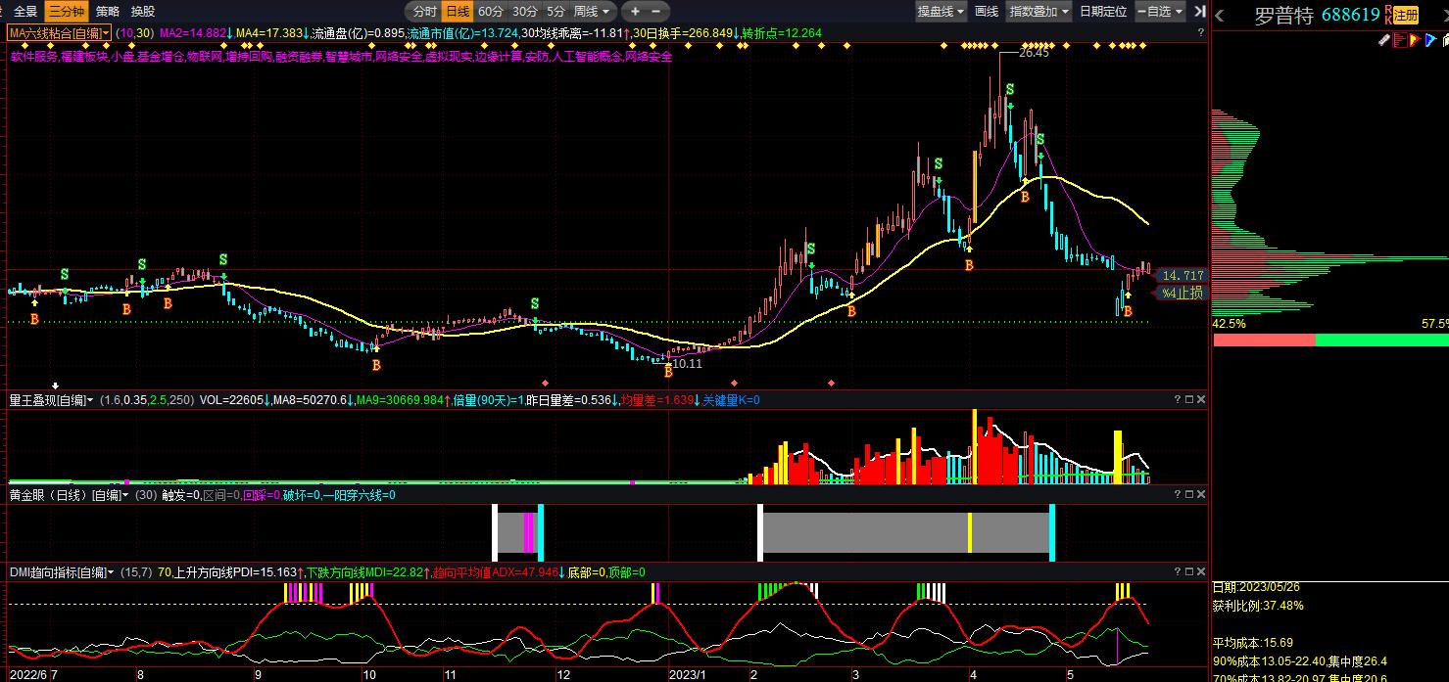Close the DMI趋向指标 indicator panel
This screenshot has width=1449, height=682.
pos(1201,571)
